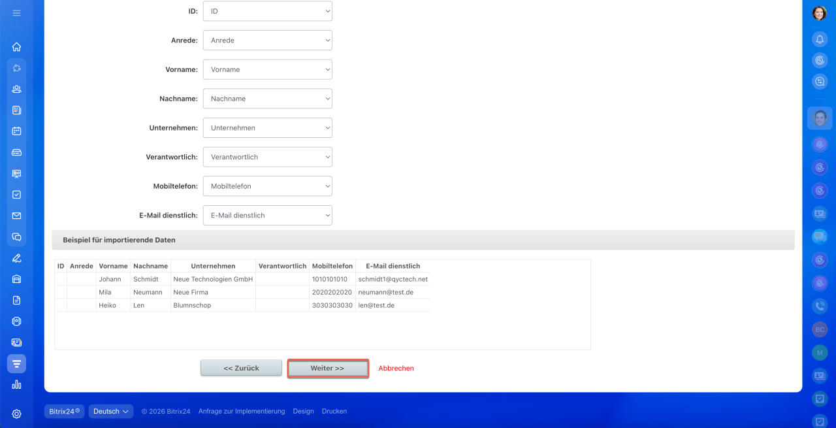Expand the Anrede field dropdown

click(267, 41)
